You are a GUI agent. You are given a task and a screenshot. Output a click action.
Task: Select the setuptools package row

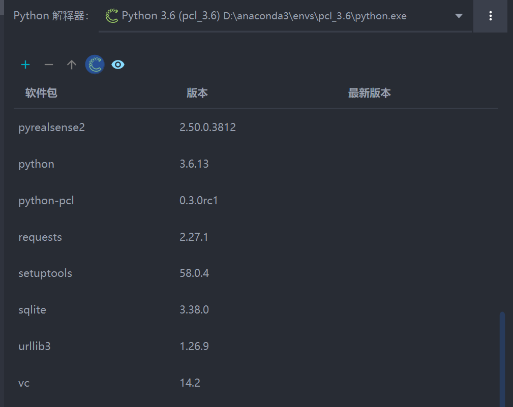[45, 273]
